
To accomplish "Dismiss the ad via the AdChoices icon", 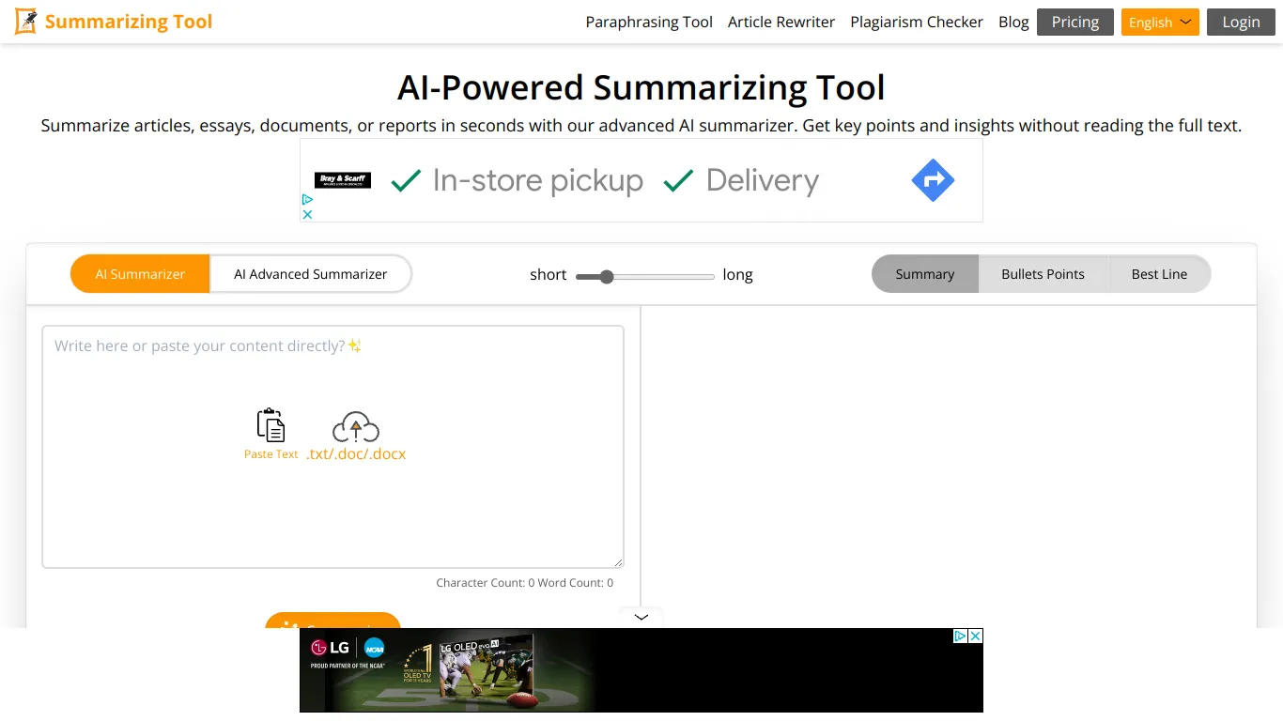I will pos(307,200).
